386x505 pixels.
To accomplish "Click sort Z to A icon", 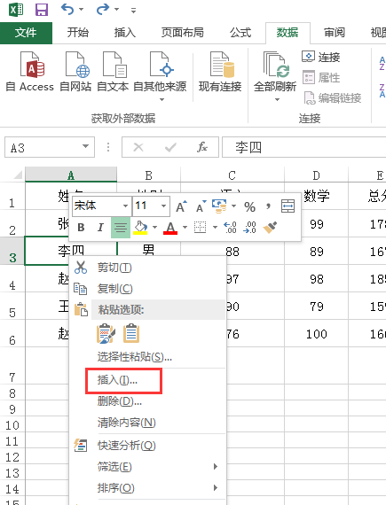I will pyautogui.click(x=382, y=90).
